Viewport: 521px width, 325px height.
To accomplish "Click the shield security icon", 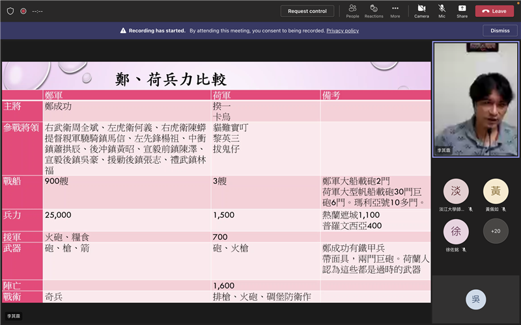I will (10, 11).
